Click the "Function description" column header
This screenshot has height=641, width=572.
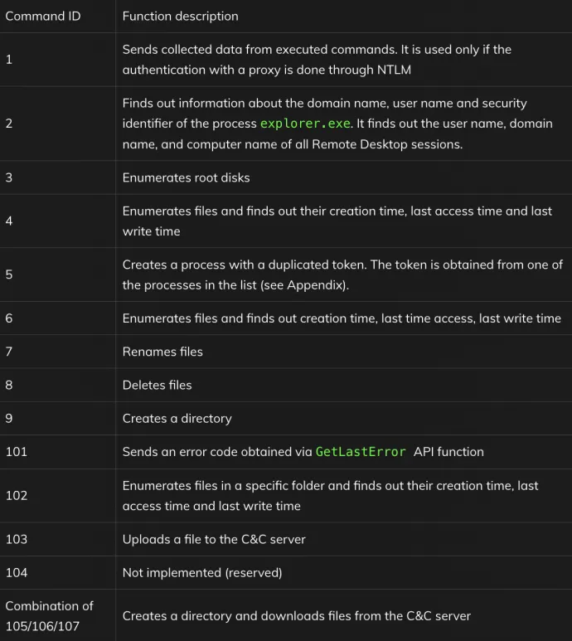click(x=180, y=16)
